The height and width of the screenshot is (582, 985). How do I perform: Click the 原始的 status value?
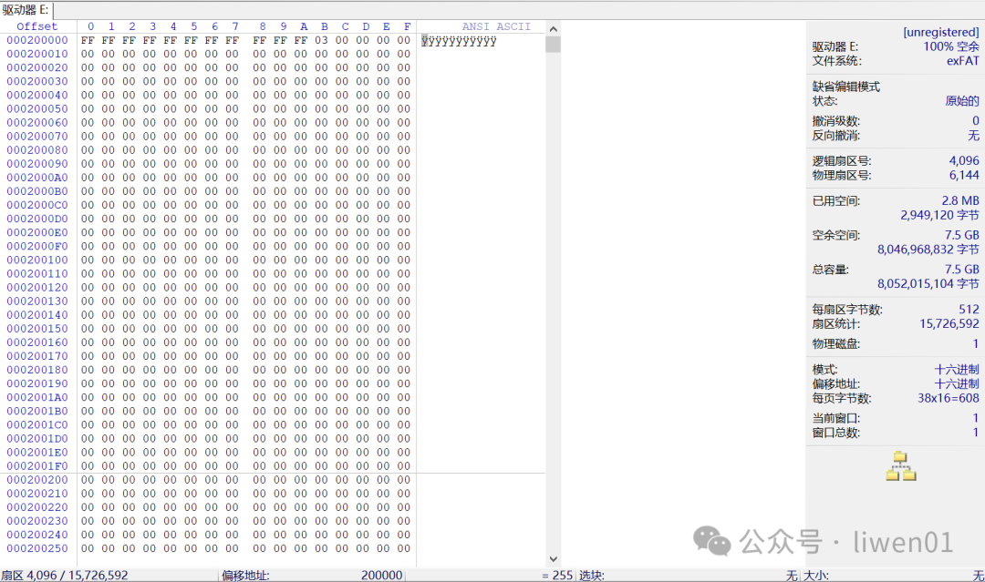point(962,101)
